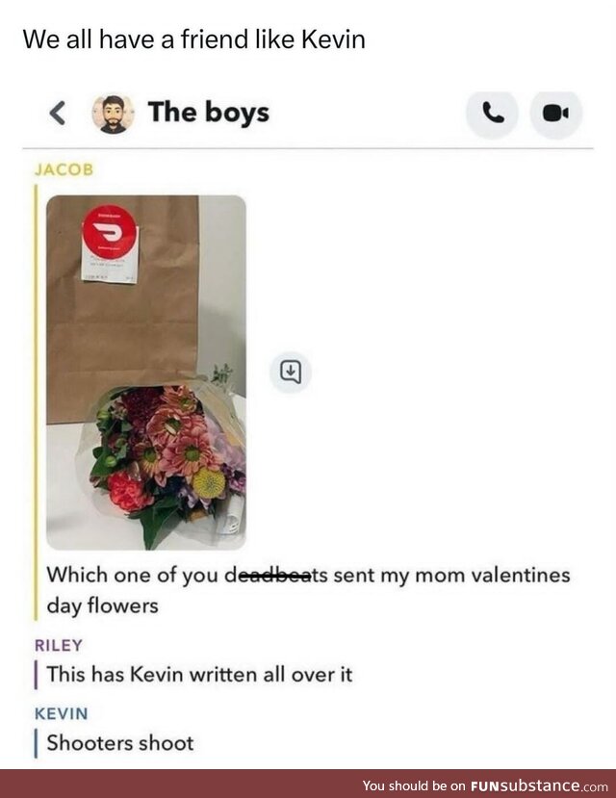This screenshot has height=798, width=616.
Task: Click the purple bar beside Riley's message
Action: point(36,675)
